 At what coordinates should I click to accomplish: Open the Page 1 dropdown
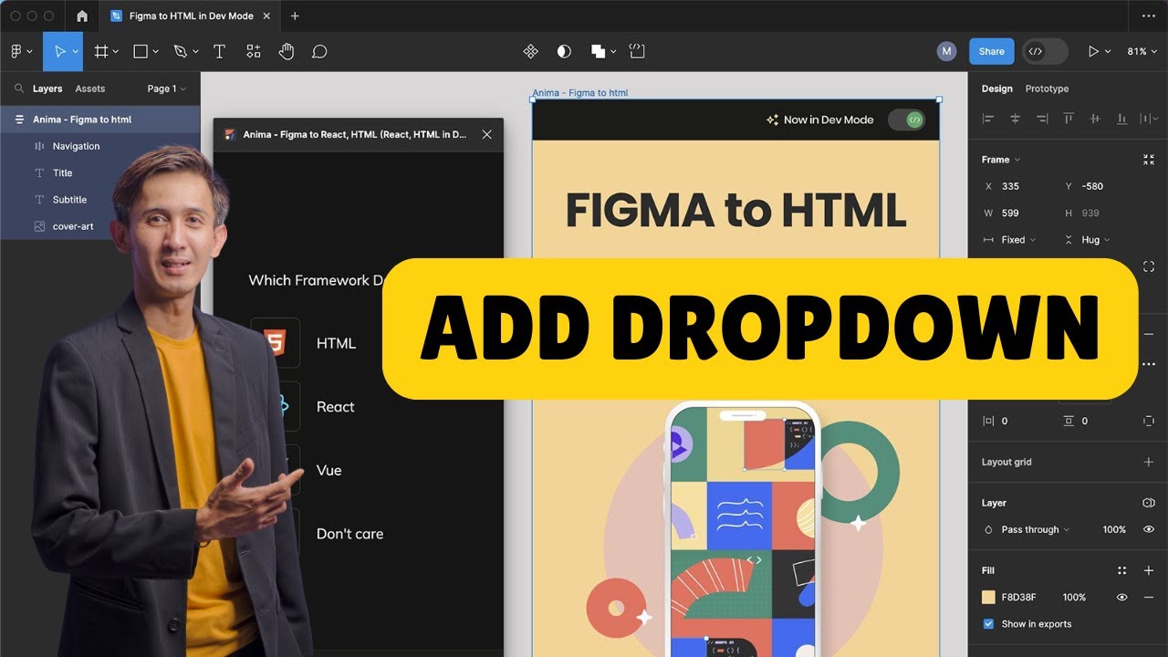(166, 89)
